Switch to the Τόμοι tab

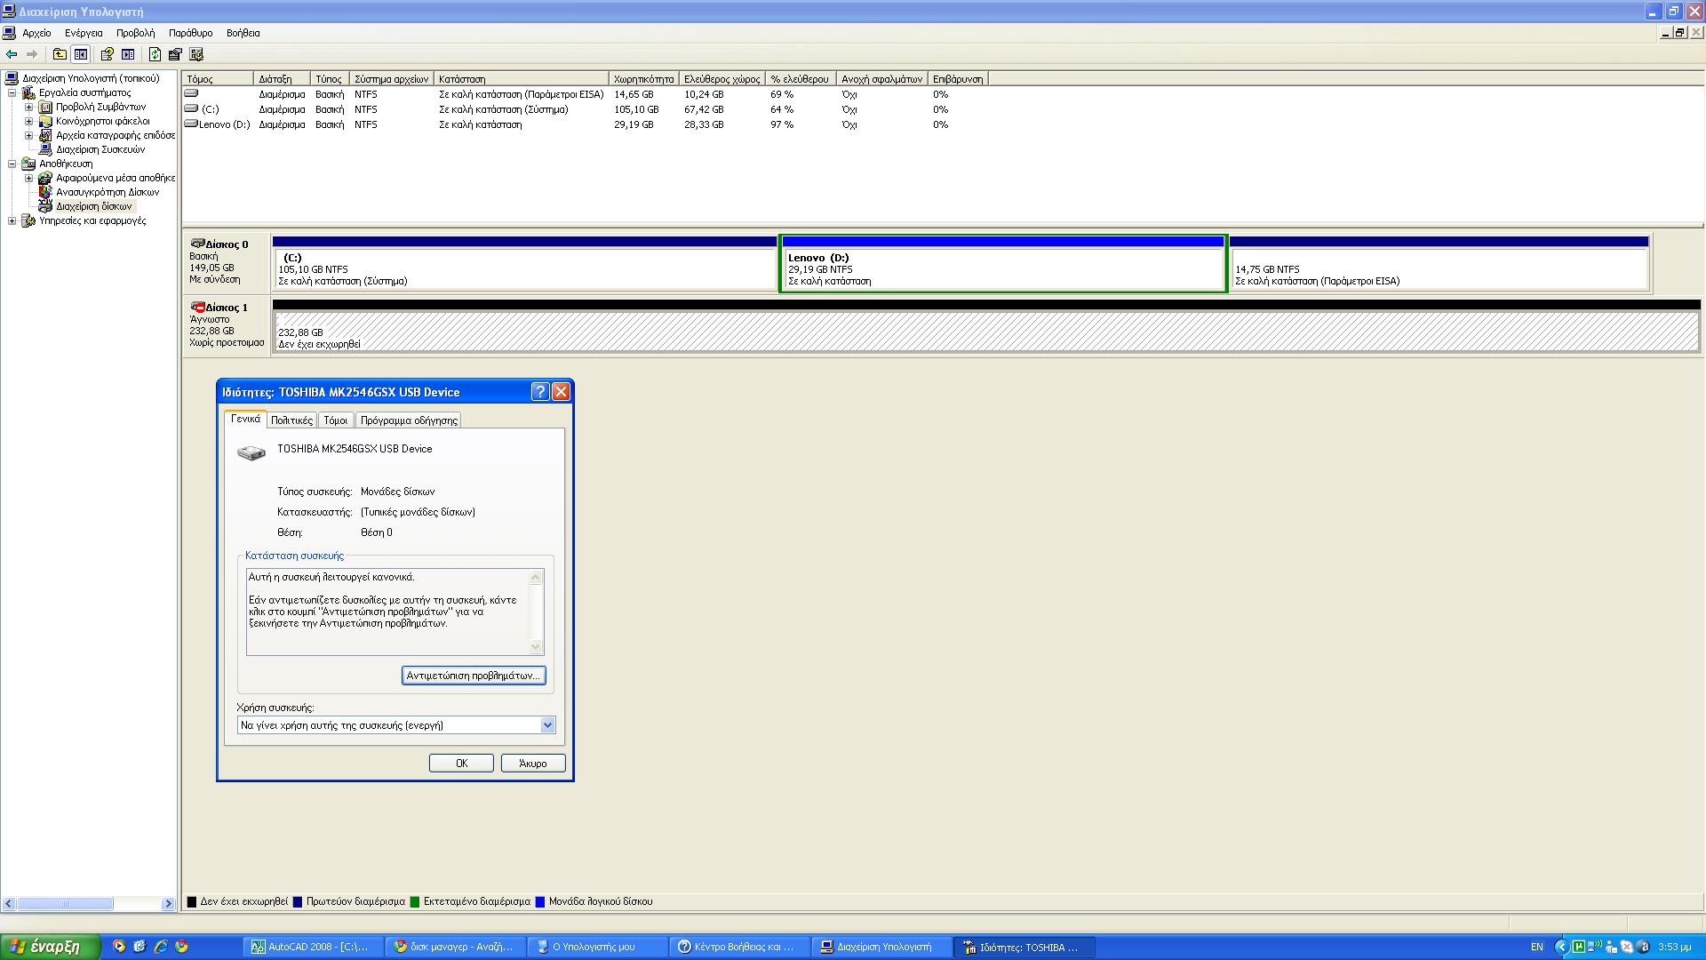335,420
